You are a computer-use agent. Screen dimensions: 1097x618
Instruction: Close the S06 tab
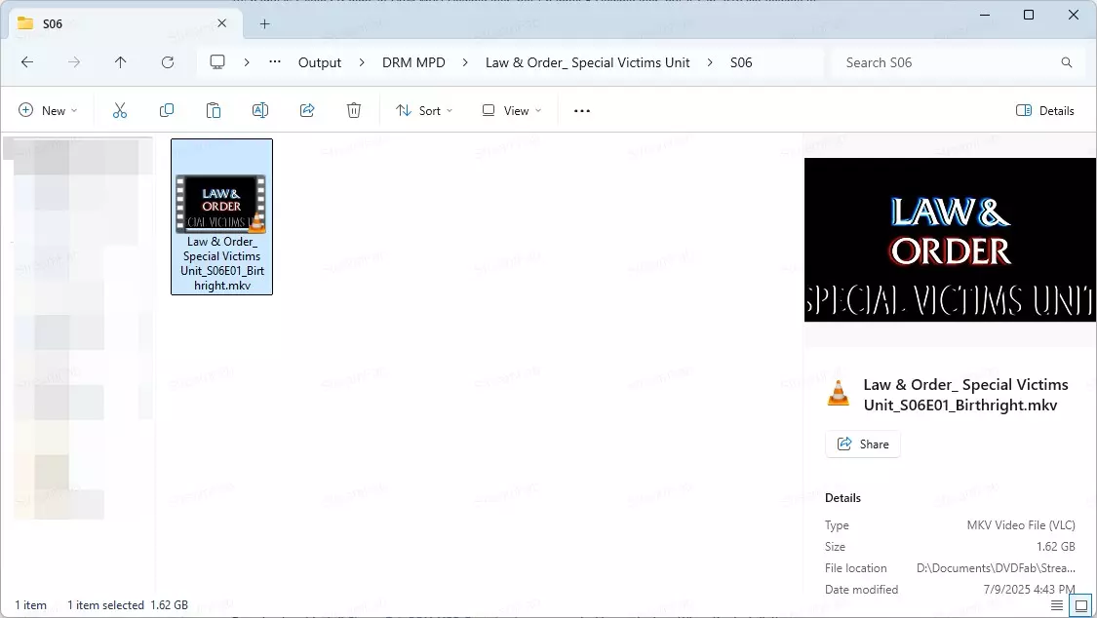[221, 23]
